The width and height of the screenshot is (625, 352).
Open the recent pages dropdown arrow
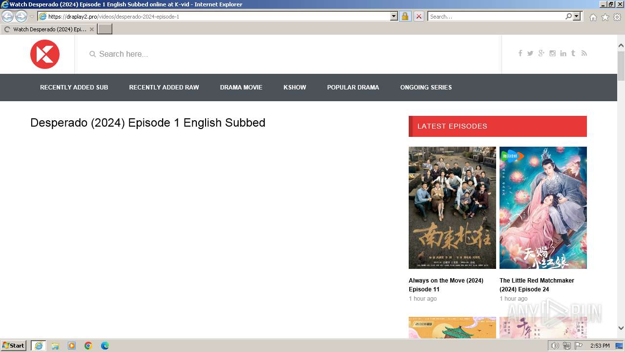click(32, 17)
